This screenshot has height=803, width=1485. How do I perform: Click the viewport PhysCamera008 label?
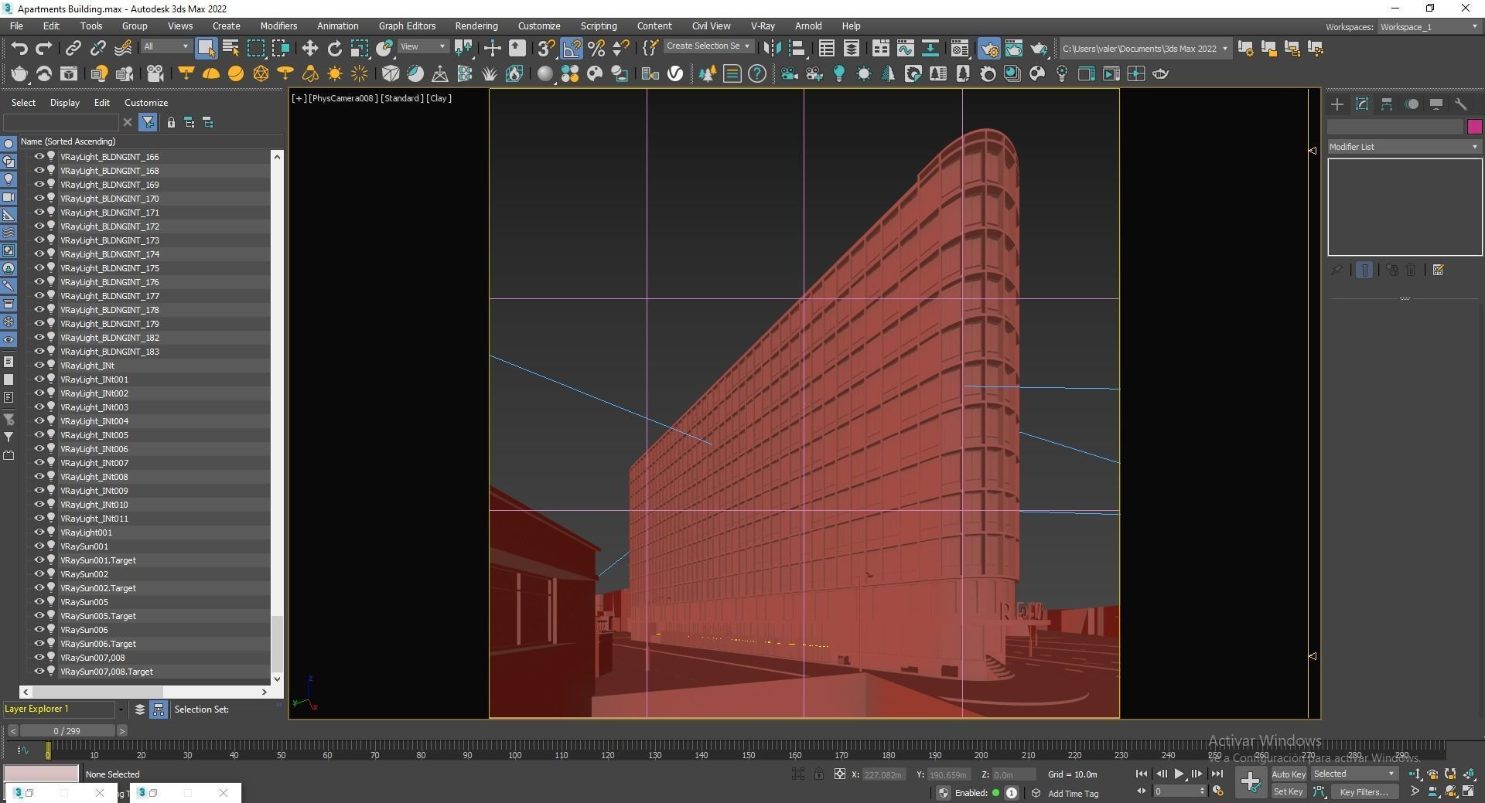pos(343,98)
